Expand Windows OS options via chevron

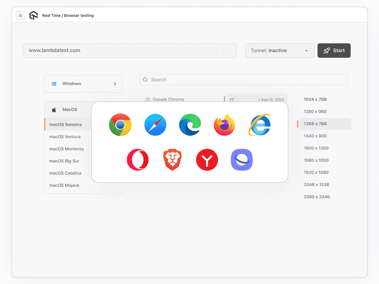[x=115, y=84]
